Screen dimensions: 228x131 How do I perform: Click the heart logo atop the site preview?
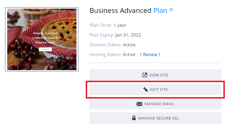click(45, 11)
